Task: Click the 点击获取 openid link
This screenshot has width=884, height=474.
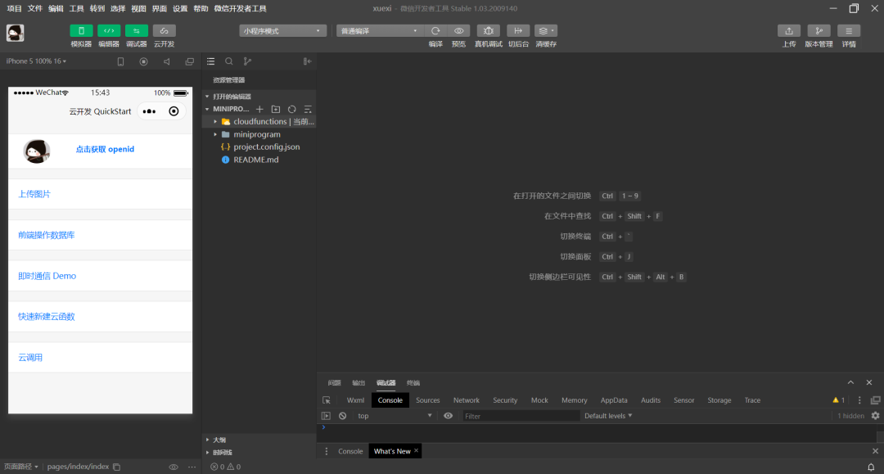Action: pos(105,149)
